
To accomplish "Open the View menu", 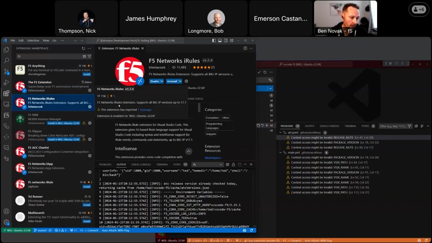I will pos(46,40).
